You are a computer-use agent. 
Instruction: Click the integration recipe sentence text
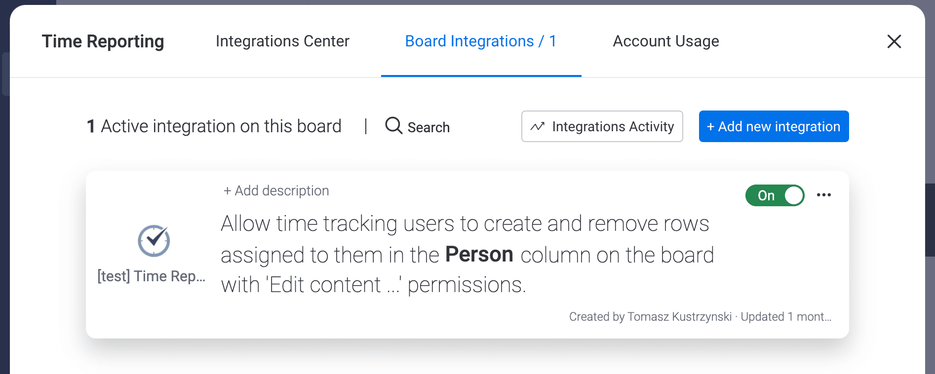(467, 255)
